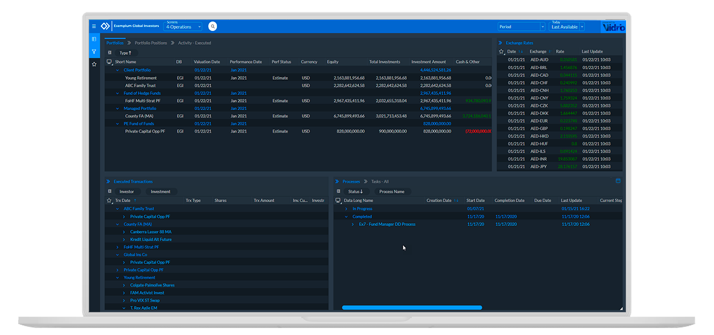Click sort arrows next to Creation Date

[457, 200]
